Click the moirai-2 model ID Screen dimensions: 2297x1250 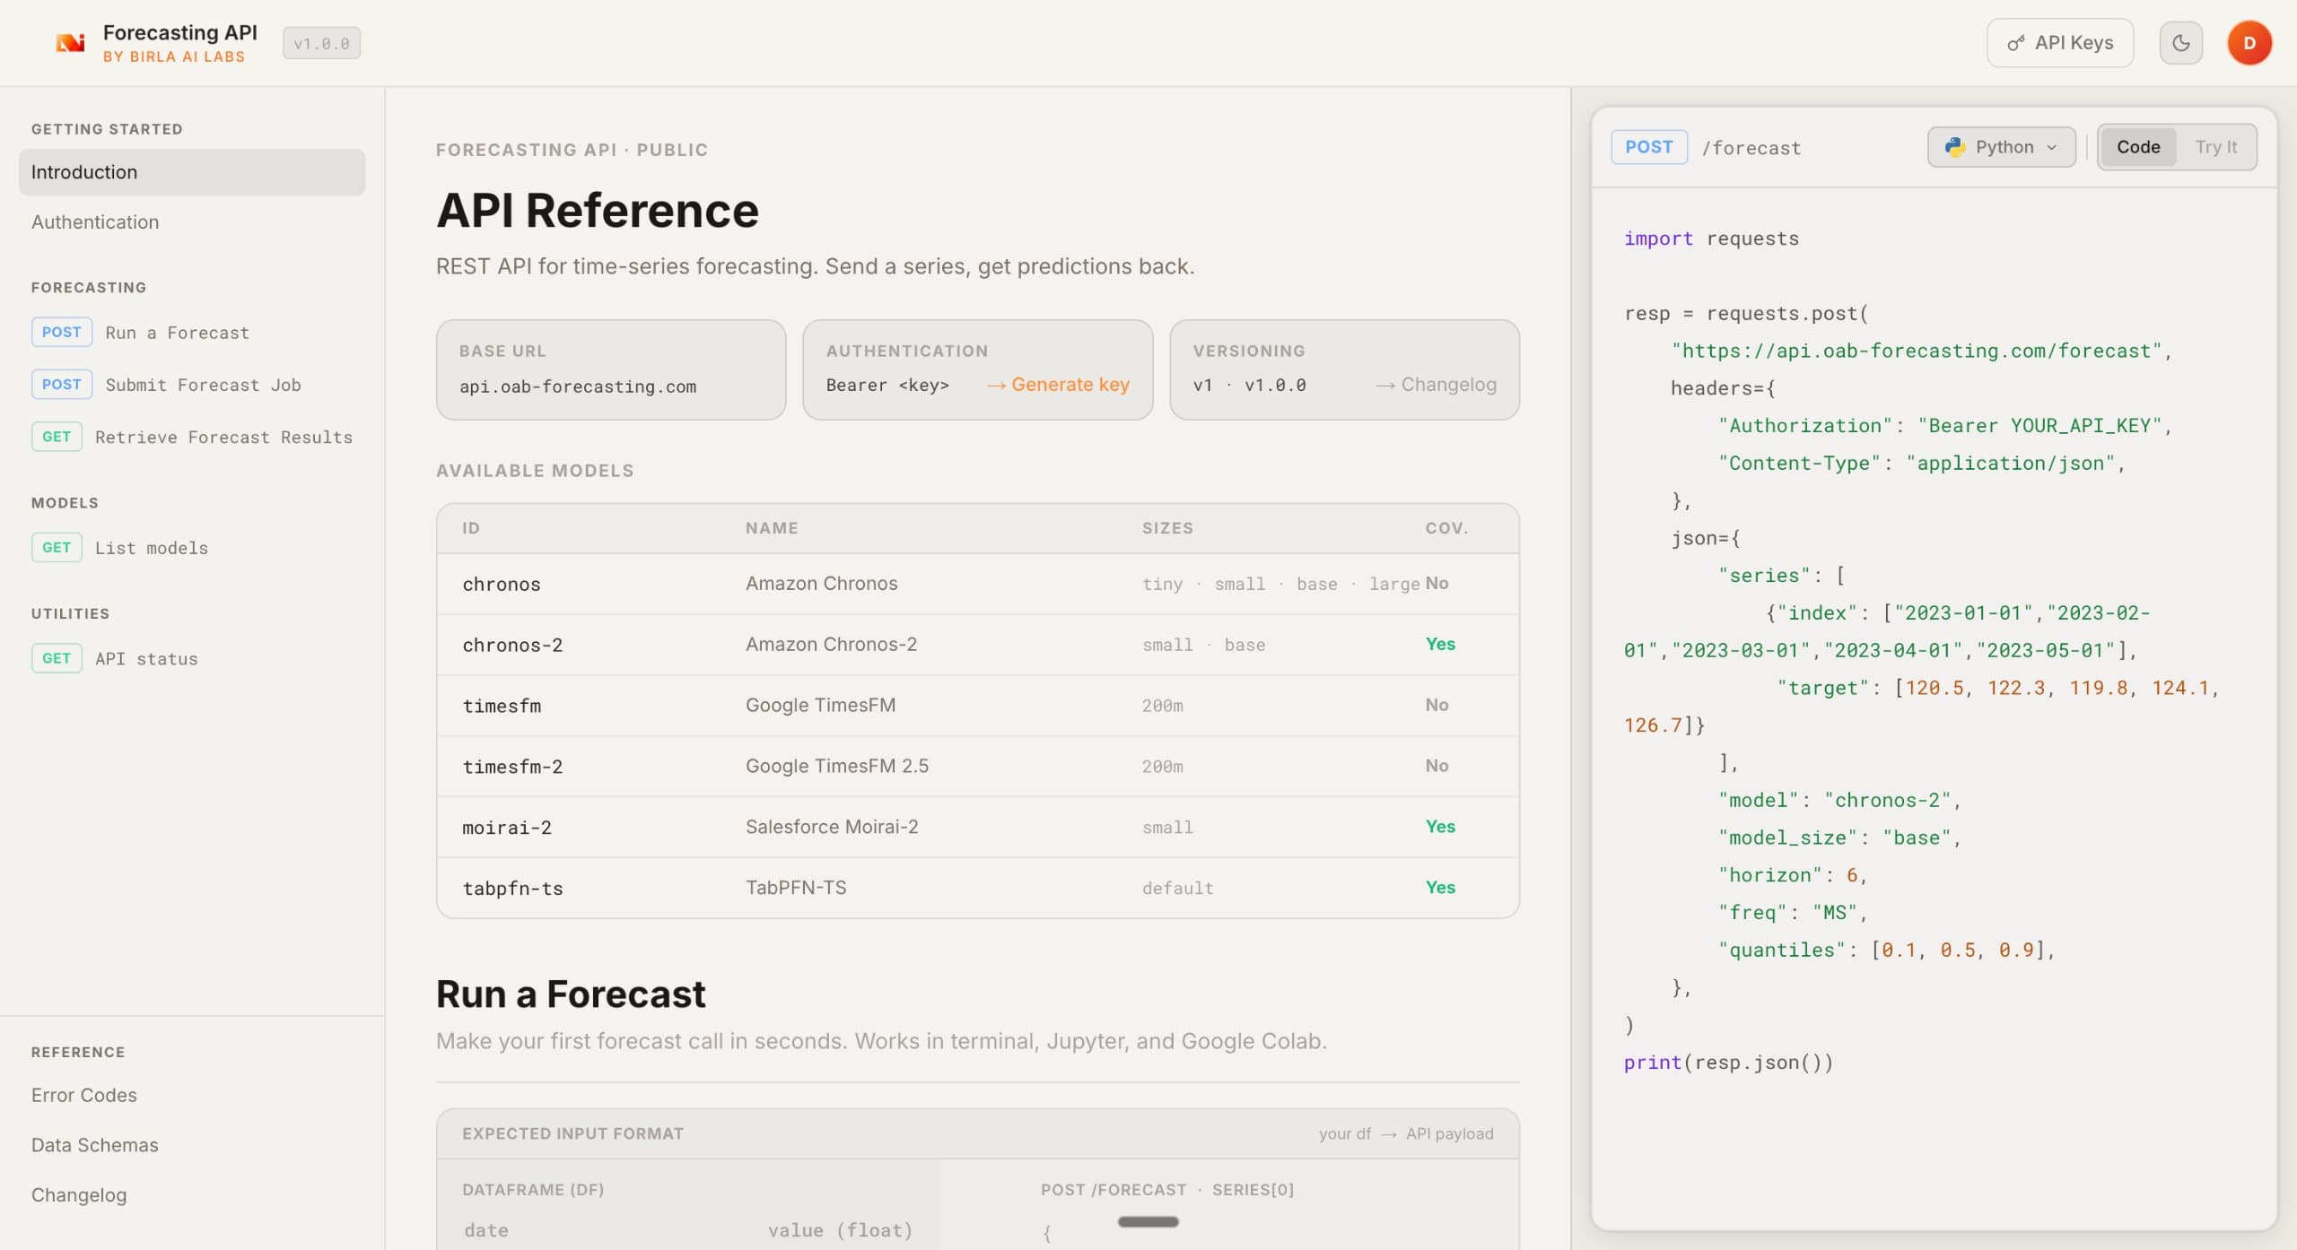tap(507, 828)
